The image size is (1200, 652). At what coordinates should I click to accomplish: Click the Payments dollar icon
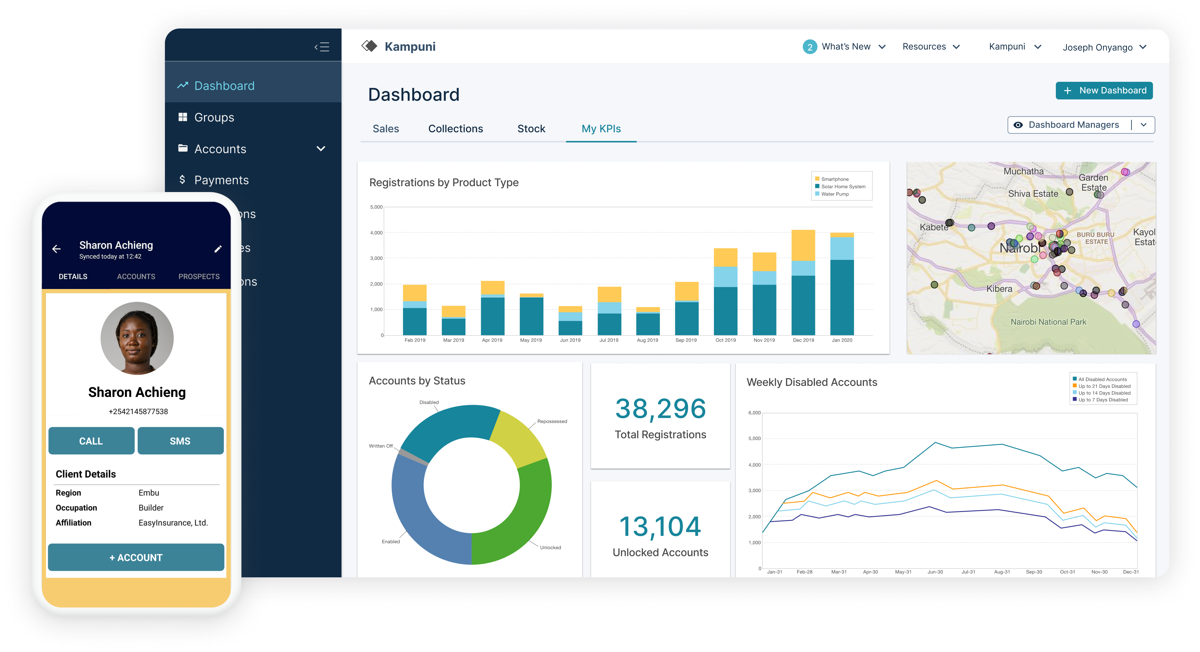pyautogui.click(x=182, y=180)
